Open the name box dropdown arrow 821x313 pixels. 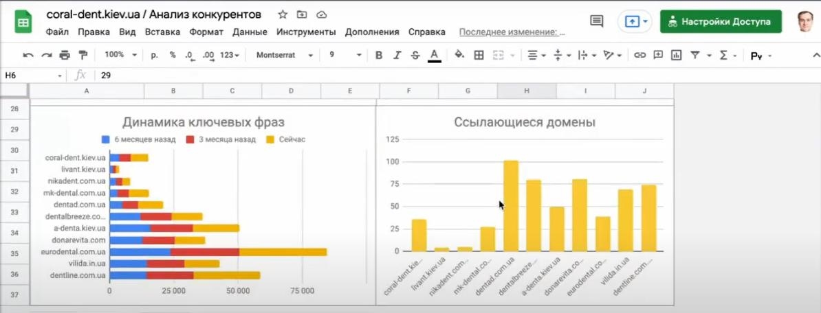coord(60,76)
